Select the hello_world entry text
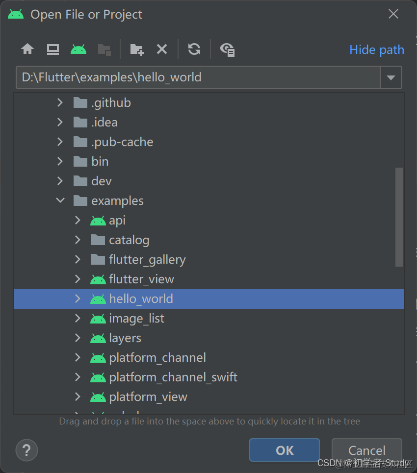 (141, 299)
